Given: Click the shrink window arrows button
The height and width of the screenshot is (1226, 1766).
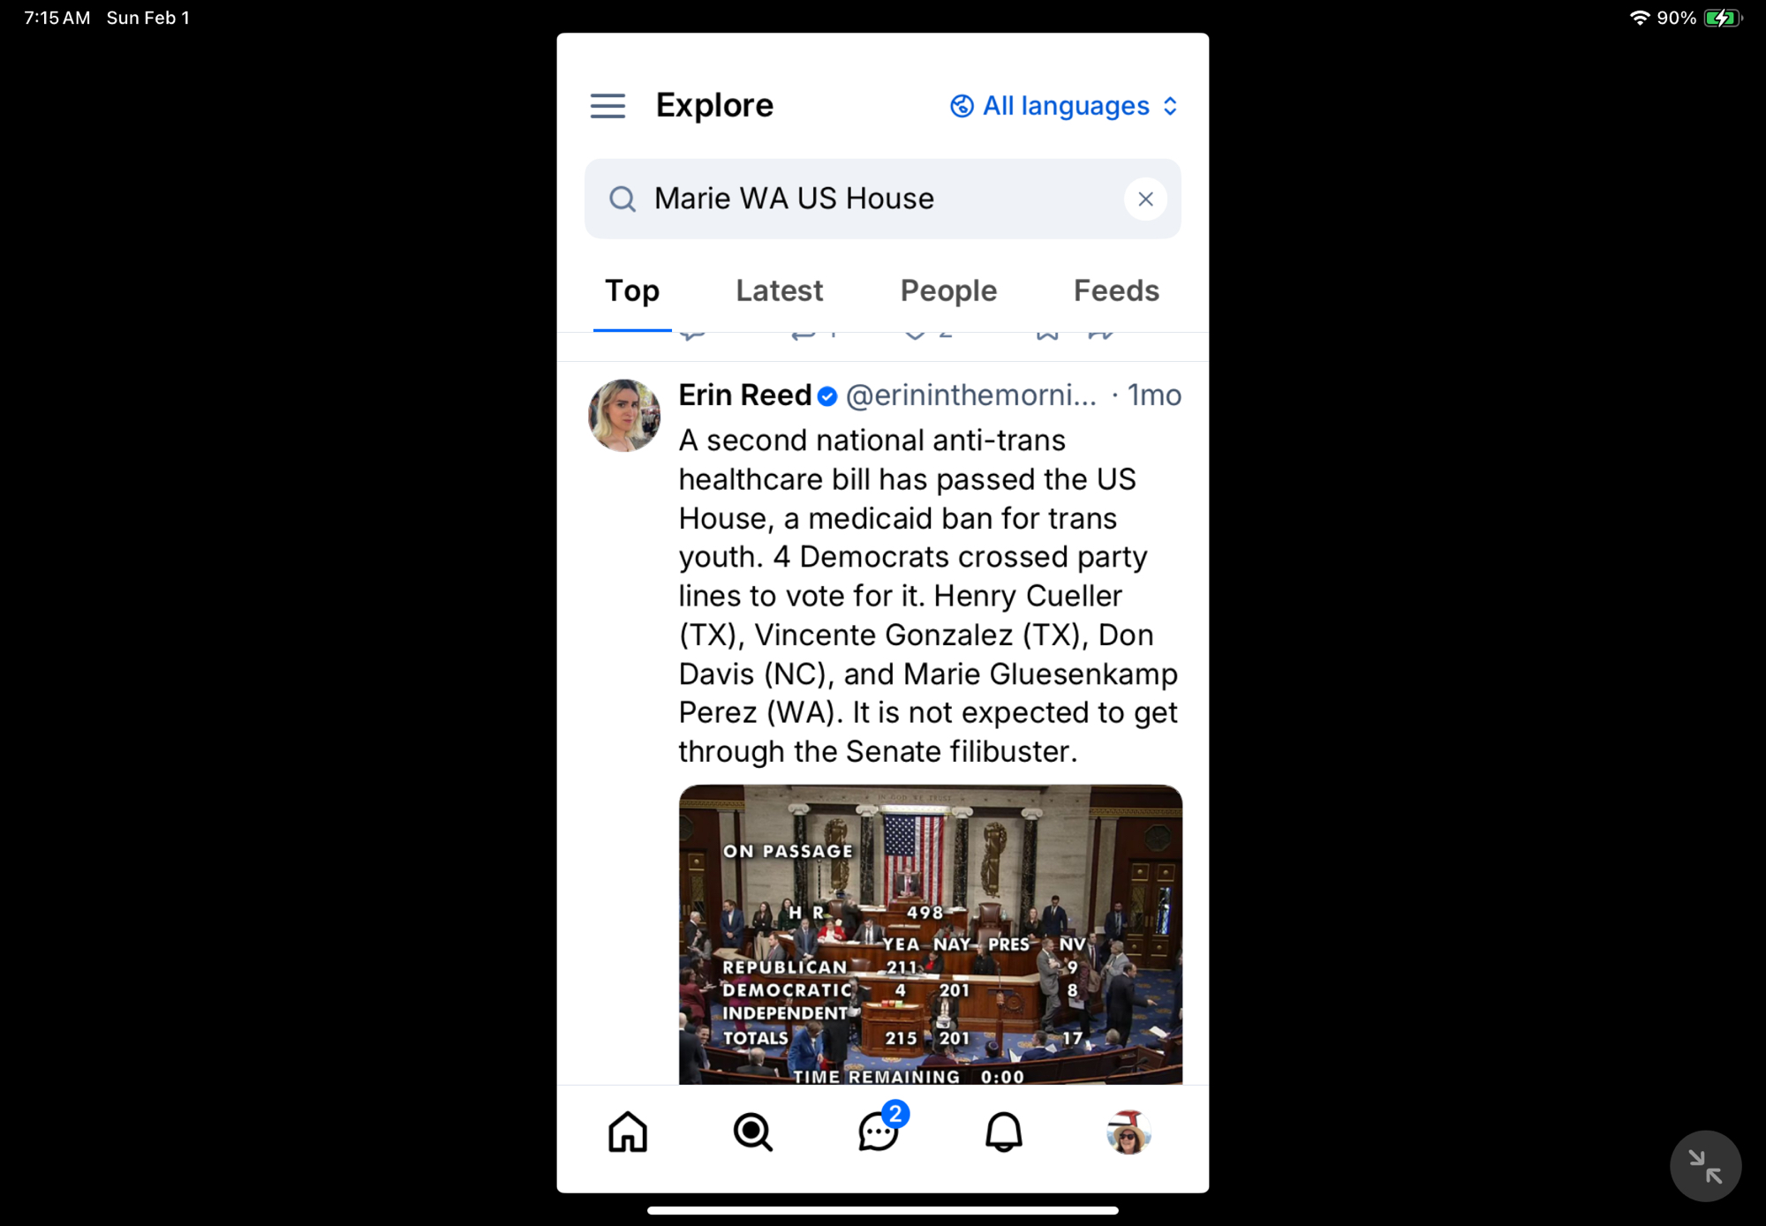Looking at the screenshot, I should [1705, 1166].
